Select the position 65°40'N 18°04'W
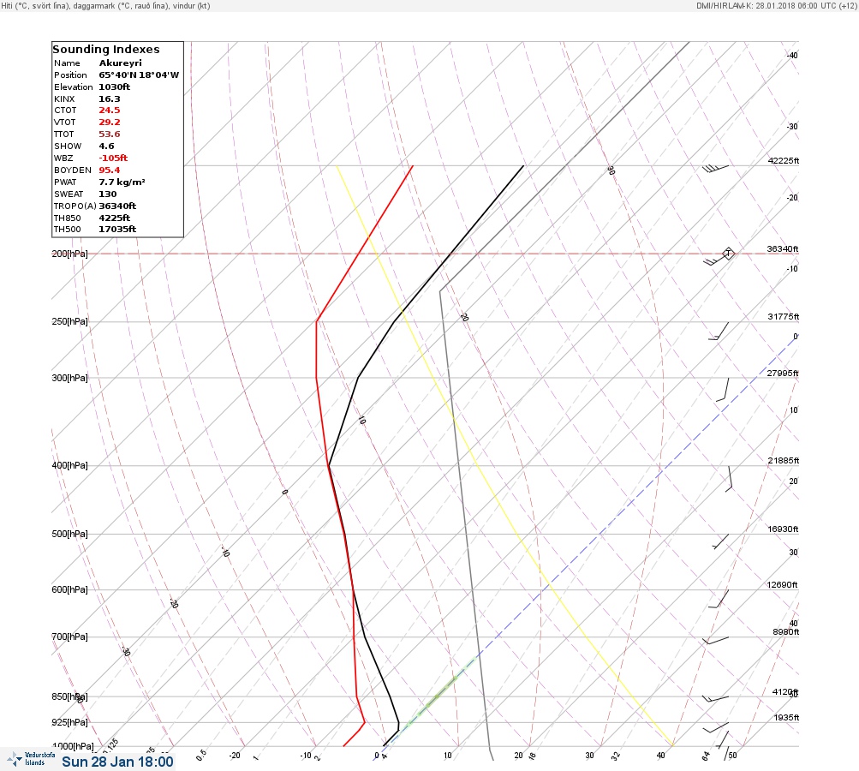 (x=139, y=75)
